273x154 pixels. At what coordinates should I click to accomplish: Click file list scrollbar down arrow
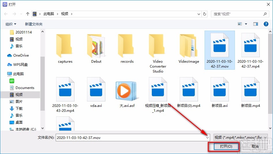[270, 128]
